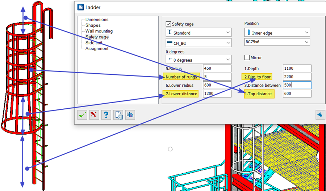The image size is (326, 191).
Task: Click the 'Number of rungs' label
Action: pyautogui.click(x=181, y=77)
